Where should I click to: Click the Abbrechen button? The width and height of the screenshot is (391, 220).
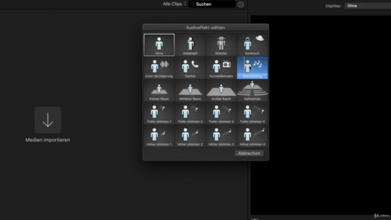[x=249, y=153]
